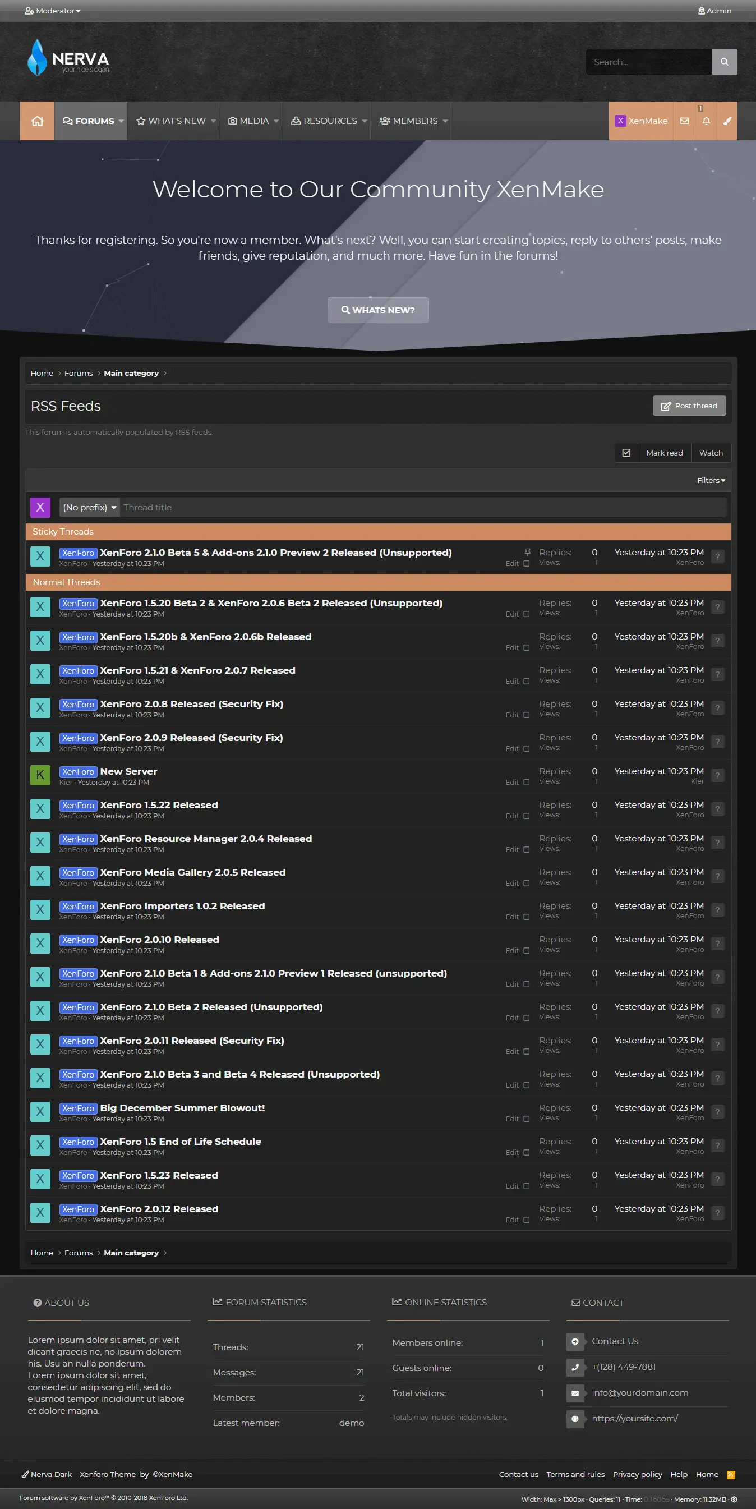Click the gear icon in bottom debug bar
Image resolution: width=756 pixels, height=1509 pixels.
click(734, 1499)
